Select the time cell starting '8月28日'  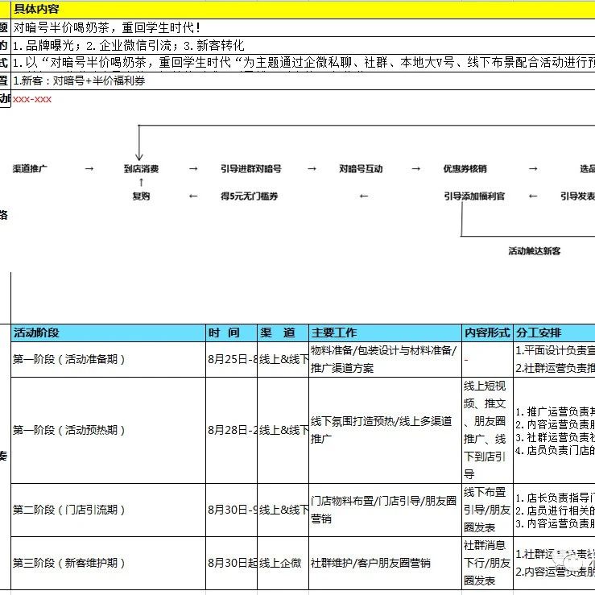(231, 430)
